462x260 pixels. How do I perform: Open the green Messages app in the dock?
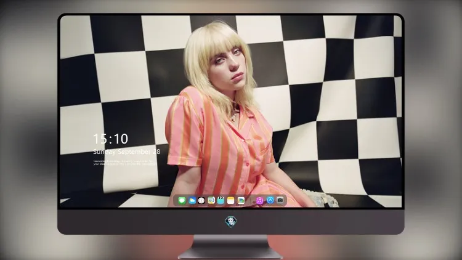182,200
